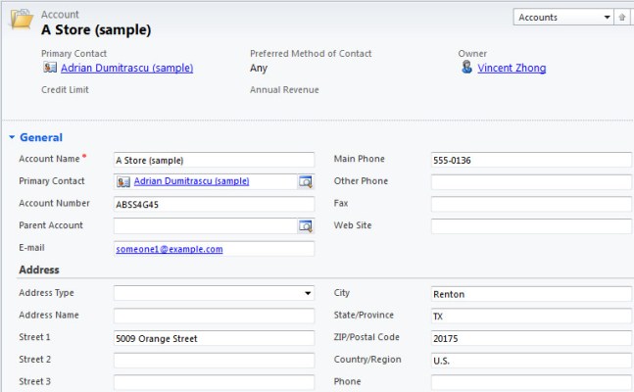
Task: Click the Street 1 address field
Action: [214, 338]
